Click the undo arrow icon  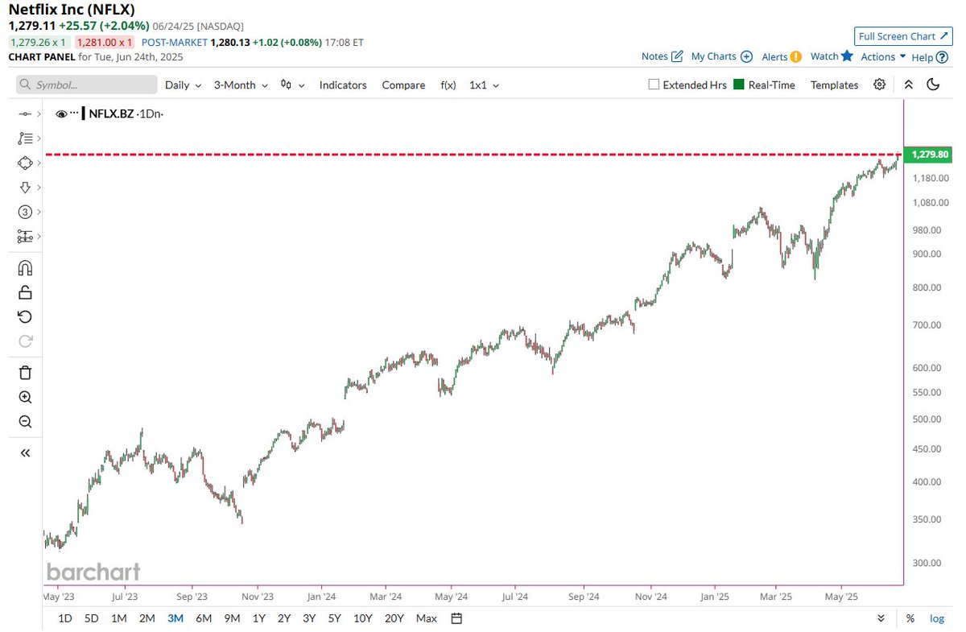[25, 316]
